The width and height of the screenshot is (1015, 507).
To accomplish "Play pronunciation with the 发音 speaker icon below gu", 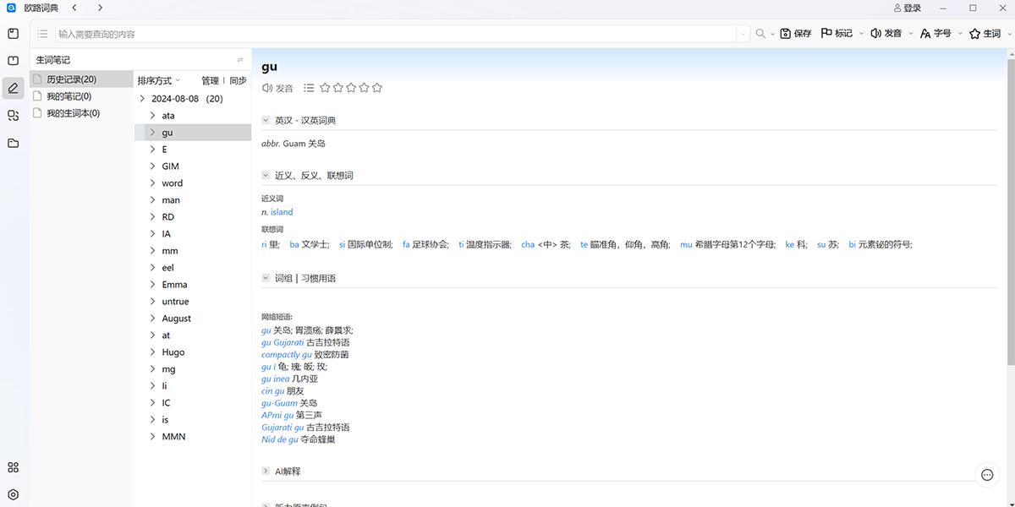I will click(267, 88).
